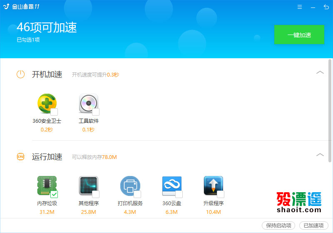Check the 360安全卫士 checkbox

(54, 112)
